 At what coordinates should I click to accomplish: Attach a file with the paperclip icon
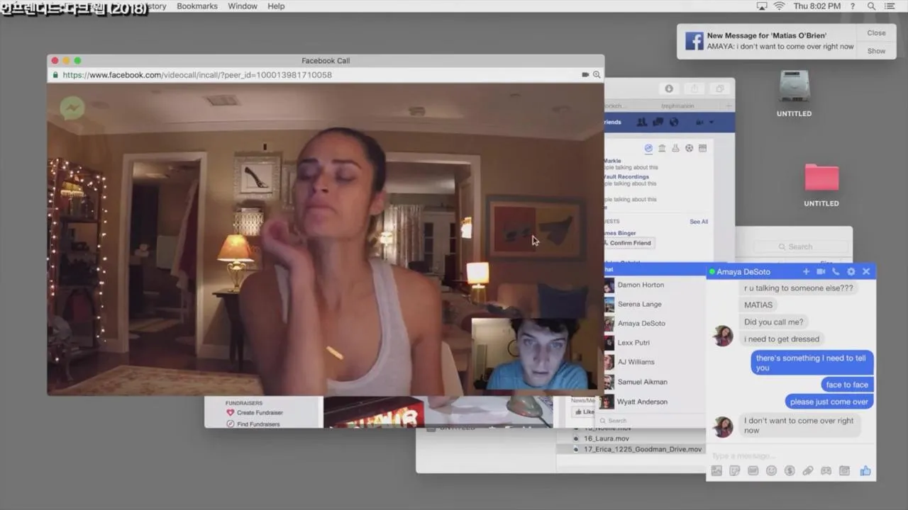808,470
